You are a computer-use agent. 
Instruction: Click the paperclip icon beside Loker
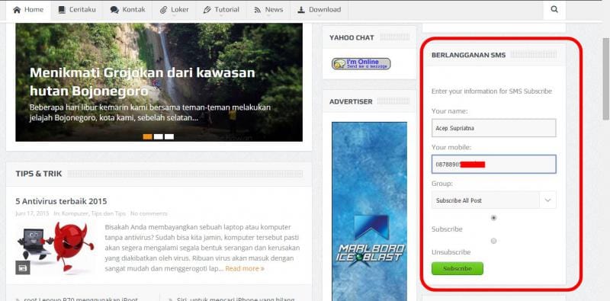pos(163,10)
